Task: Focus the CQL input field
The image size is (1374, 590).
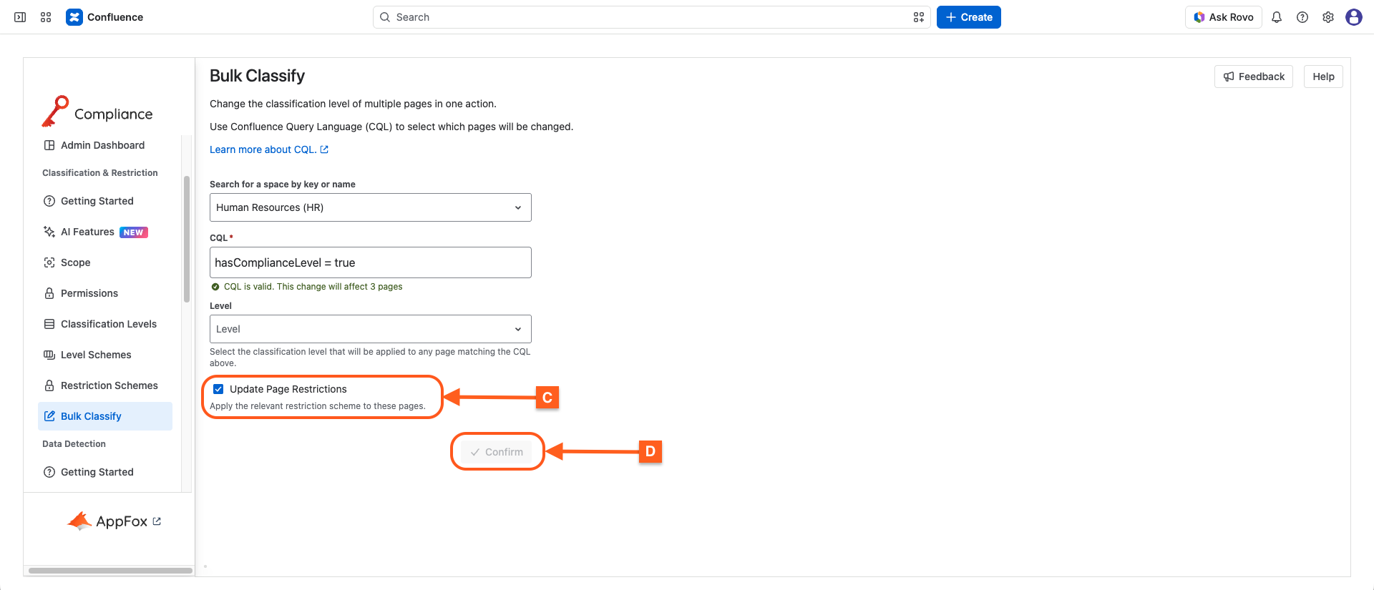Action: tap(371, 262)
